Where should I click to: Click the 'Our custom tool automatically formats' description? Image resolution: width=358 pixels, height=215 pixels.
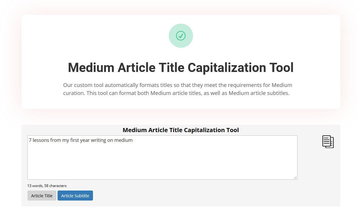coord(178,89)
